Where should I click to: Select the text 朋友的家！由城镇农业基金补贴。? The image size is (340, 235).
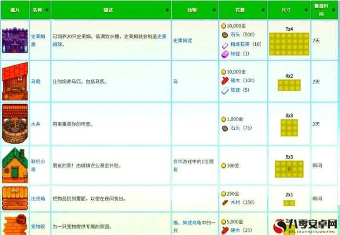coord(87,166)
